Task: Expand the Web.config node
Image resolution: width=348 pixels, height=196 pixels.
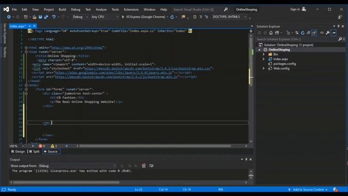Action: click(x=264, y=69)
